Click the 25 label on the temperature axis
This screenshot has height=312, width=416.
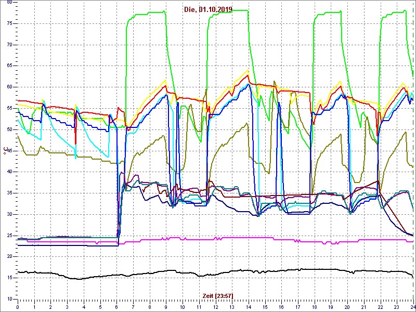(x=8, y=236)
